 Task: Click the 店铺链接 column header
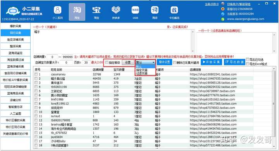tap(195, 69)
